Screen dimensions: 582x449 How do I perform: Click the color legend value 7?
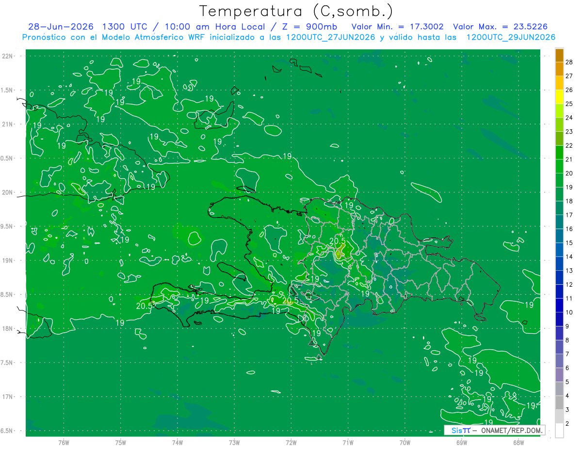tap(567, 354)
